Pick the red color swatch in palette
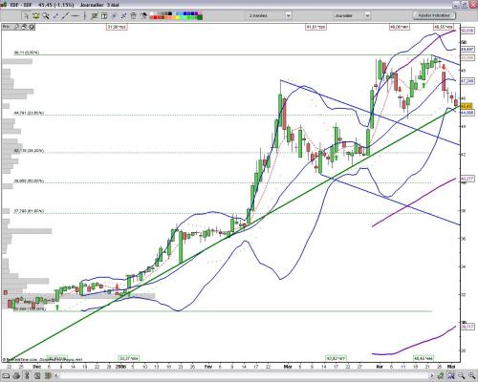Screen dimensions: 478x382 pos(155,17)
